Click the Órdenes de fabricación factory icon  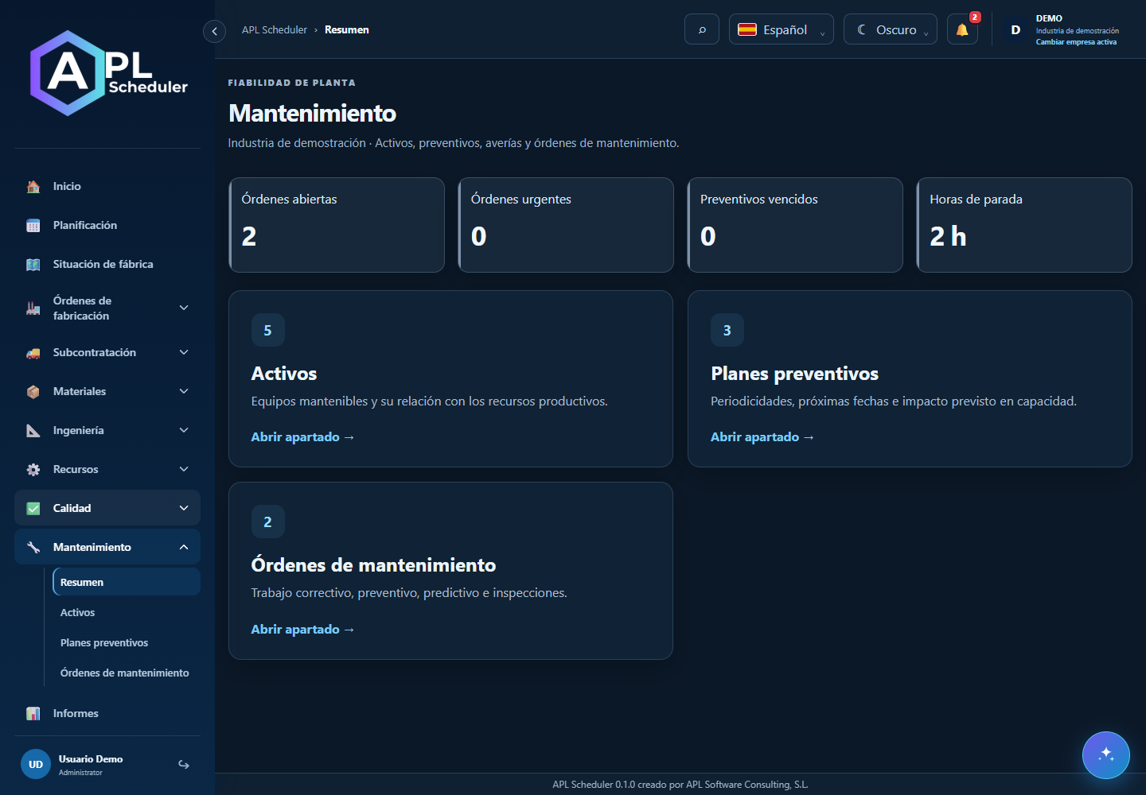[x=33, y=308]
